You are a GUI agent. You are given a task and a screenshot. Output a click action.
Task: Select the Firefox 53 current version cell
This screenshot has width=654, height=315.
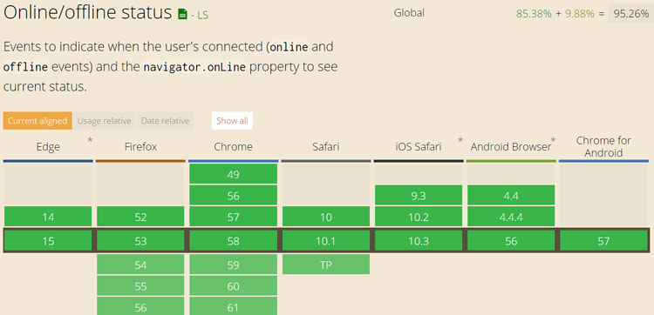(x=140, y=241)
